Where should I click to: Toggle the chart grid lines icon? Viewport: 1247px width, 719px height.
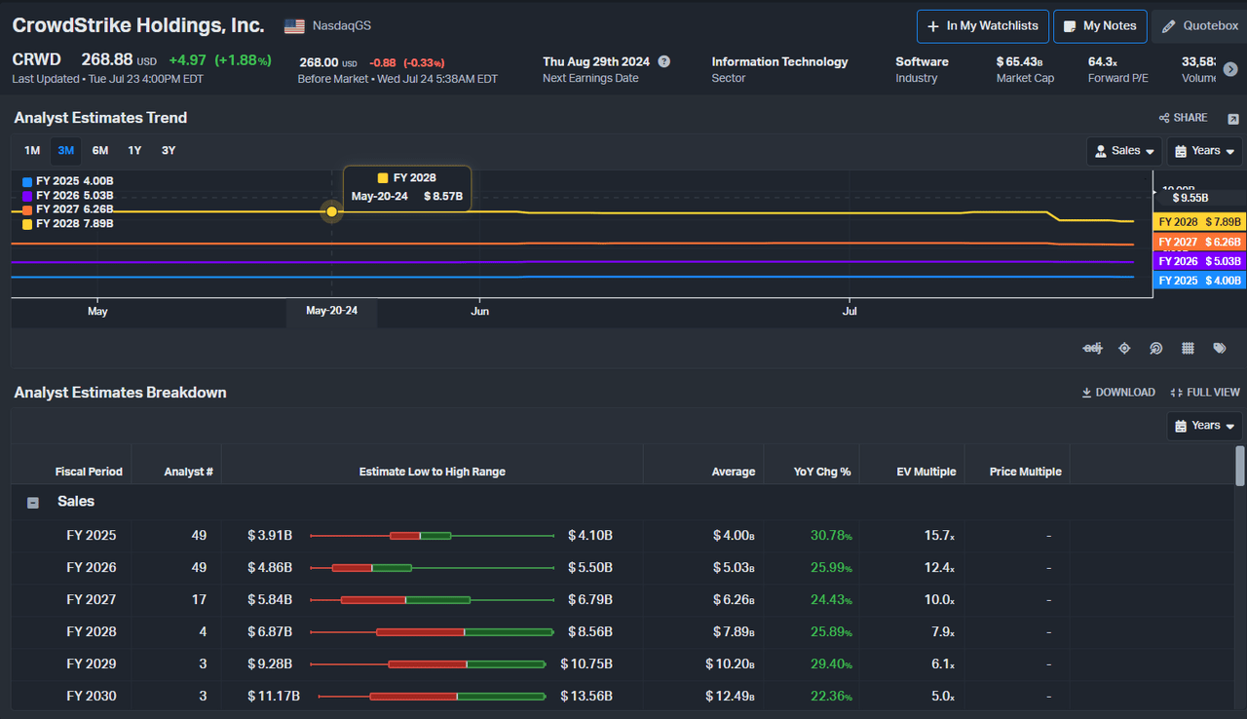pyautogui.click(x=1188, y=348)
